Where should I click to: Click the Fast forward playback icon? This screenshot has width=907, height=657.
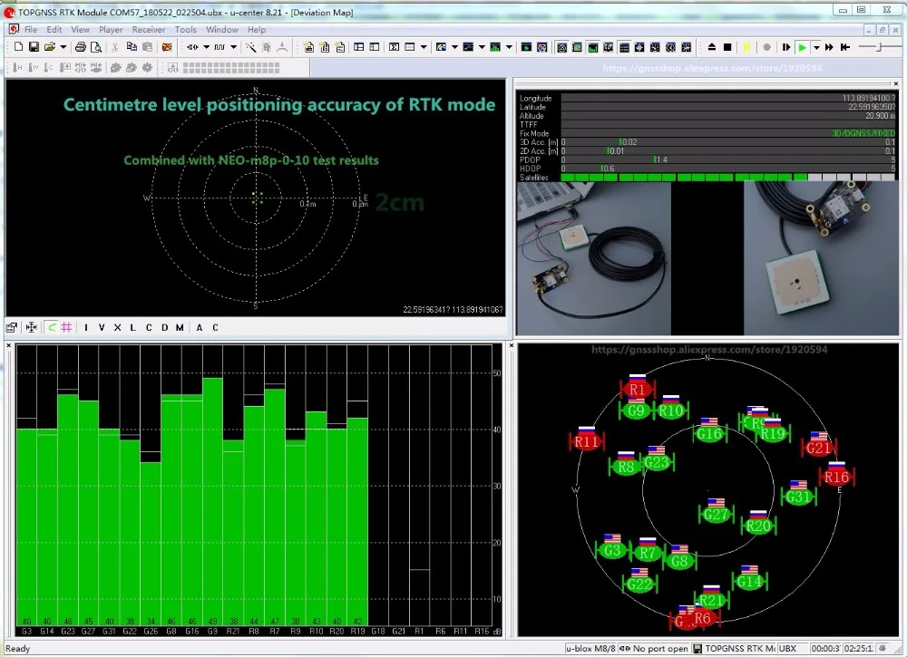pos(829,47)
